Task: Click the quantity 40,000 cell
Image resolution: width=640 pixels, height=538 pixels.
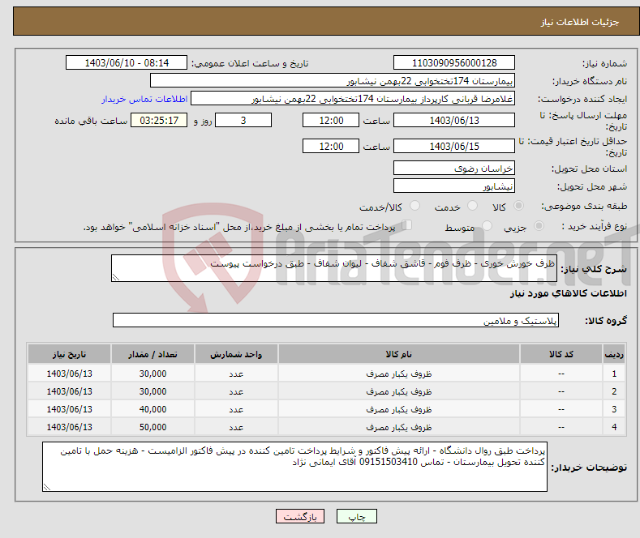Action: coord(152,409)
